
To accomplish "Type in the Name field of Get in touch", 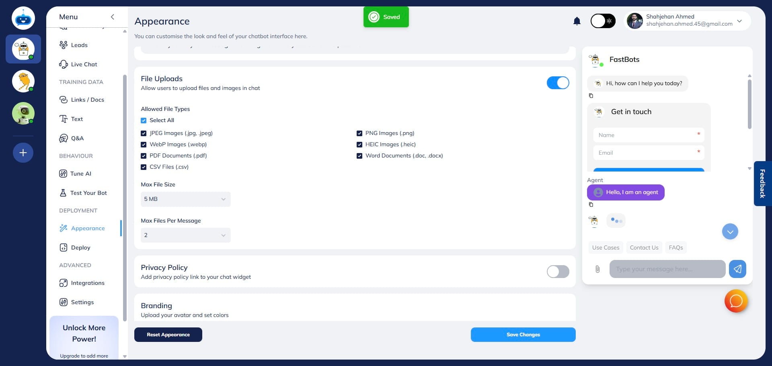I will click(648, 135).
